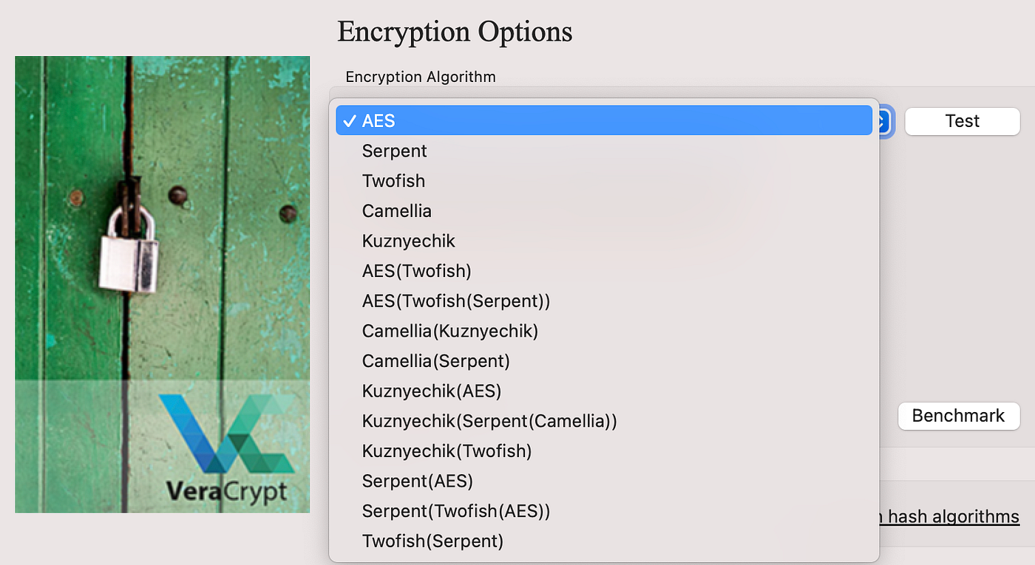Pick Camellia from the dropdown
This screenshot has width=1035, height=565.
(x=396, y=210)
